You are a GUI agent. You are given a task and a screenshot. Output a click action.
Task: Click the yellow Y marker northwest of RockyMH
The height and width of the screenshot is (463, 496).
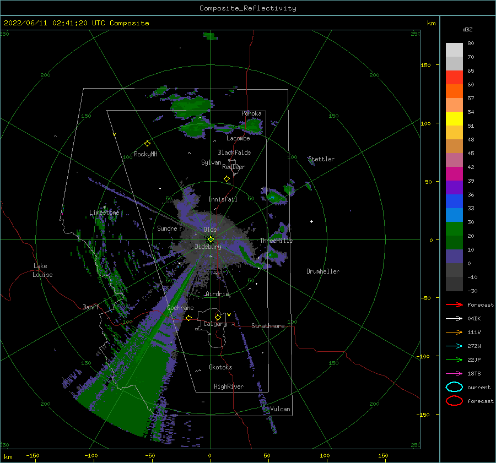click(x=115, y=134)
